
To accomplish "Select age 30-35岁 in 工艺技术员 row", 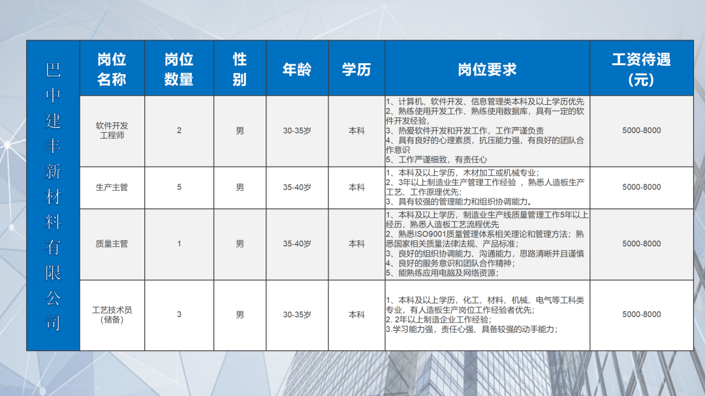I will coord(297,315).
